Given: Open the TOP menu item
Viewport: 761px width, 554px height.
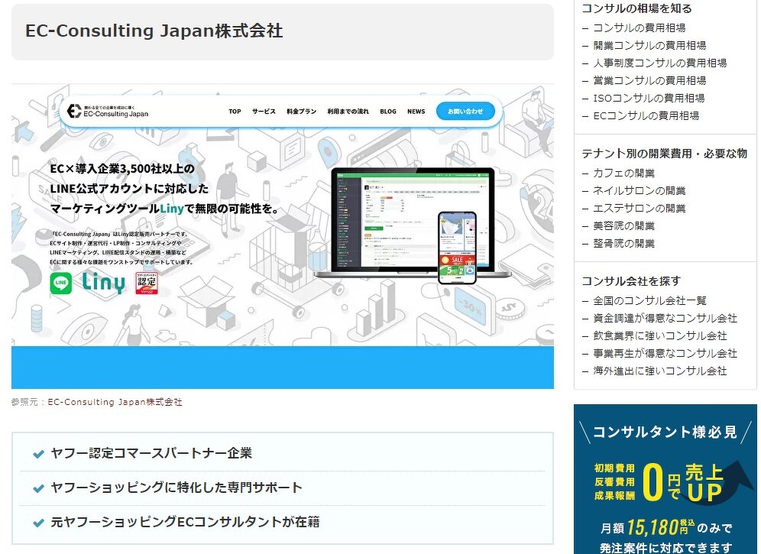Looking at the screenshot, I should 235,112.
